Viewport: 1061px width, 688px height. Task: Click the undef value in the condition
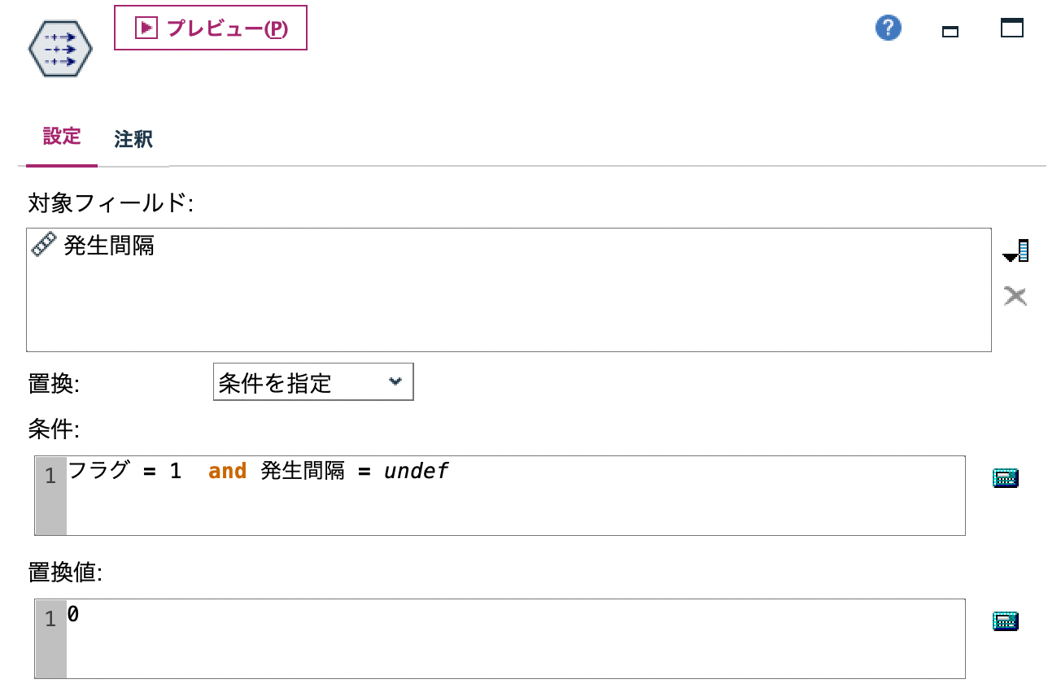(417, 470)
